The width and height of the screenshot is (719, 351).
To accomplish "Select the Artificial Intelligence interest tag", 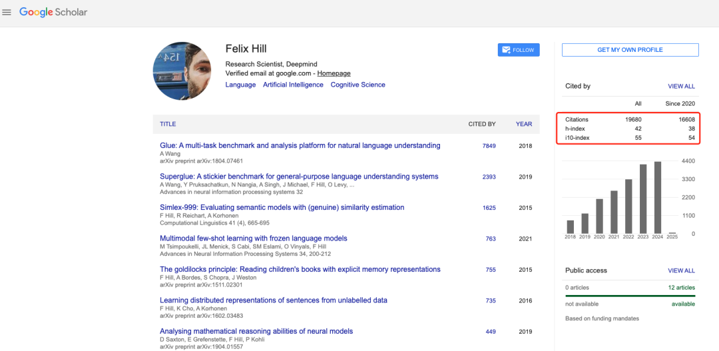I will 293,85.
